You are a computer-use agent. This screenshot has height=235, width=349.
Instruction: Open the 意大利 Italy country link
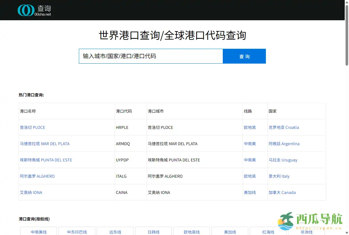click(279, 176)
